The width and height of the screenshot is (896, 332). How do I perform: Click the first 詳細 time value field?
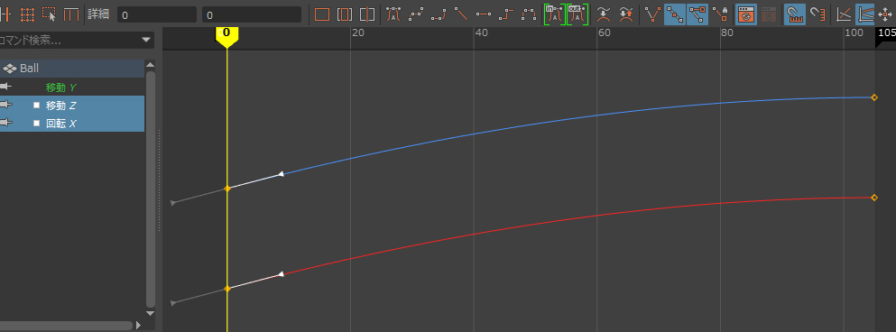coord(157,14)
